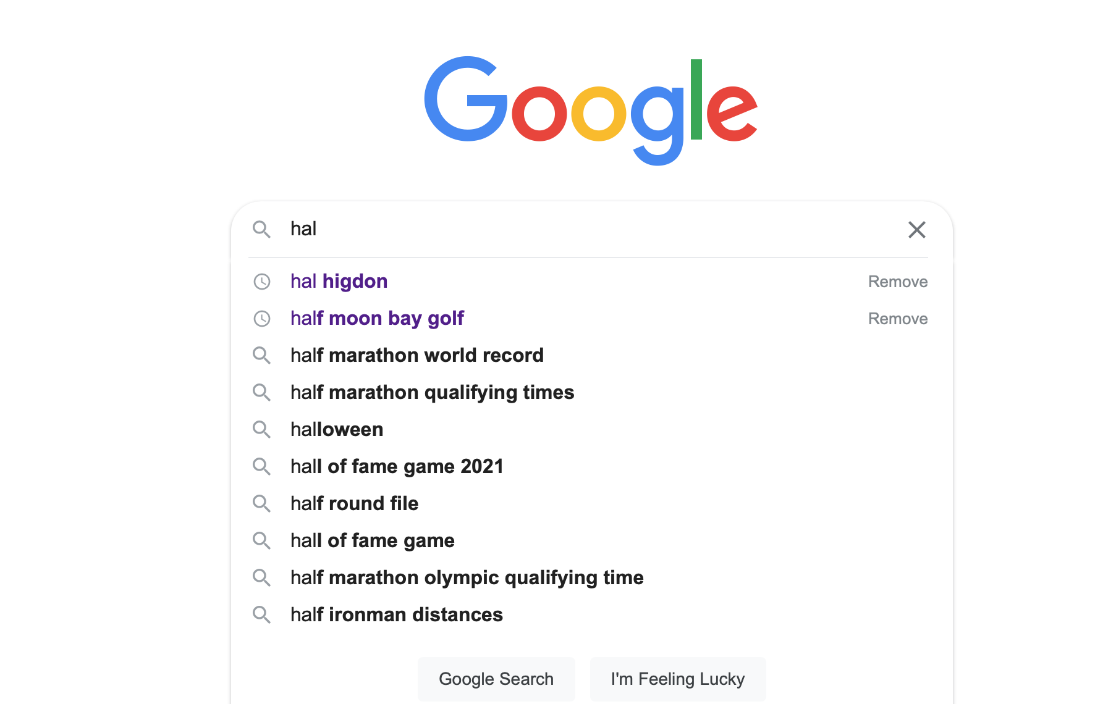Remove the hal higdon history suggestion
The image size is (1116, 704).
click(x=897, y=282)
